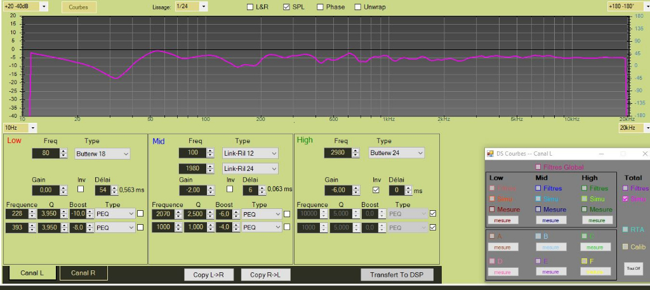This screenshot has height=290, width=650.
Task: Click the Copy L->R button
Action: (x=209, y=275)
